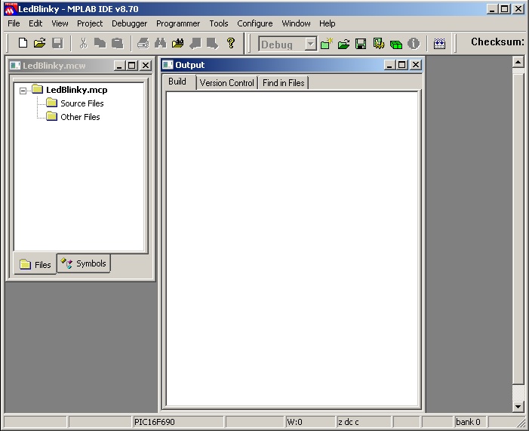Click the Help question mark icon
Image resolution: width=529 pixels, height=431 pixels.
point(231,44)
